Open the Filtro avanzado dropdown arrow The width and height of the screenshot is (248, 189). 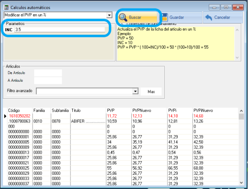tap(135, 91)
